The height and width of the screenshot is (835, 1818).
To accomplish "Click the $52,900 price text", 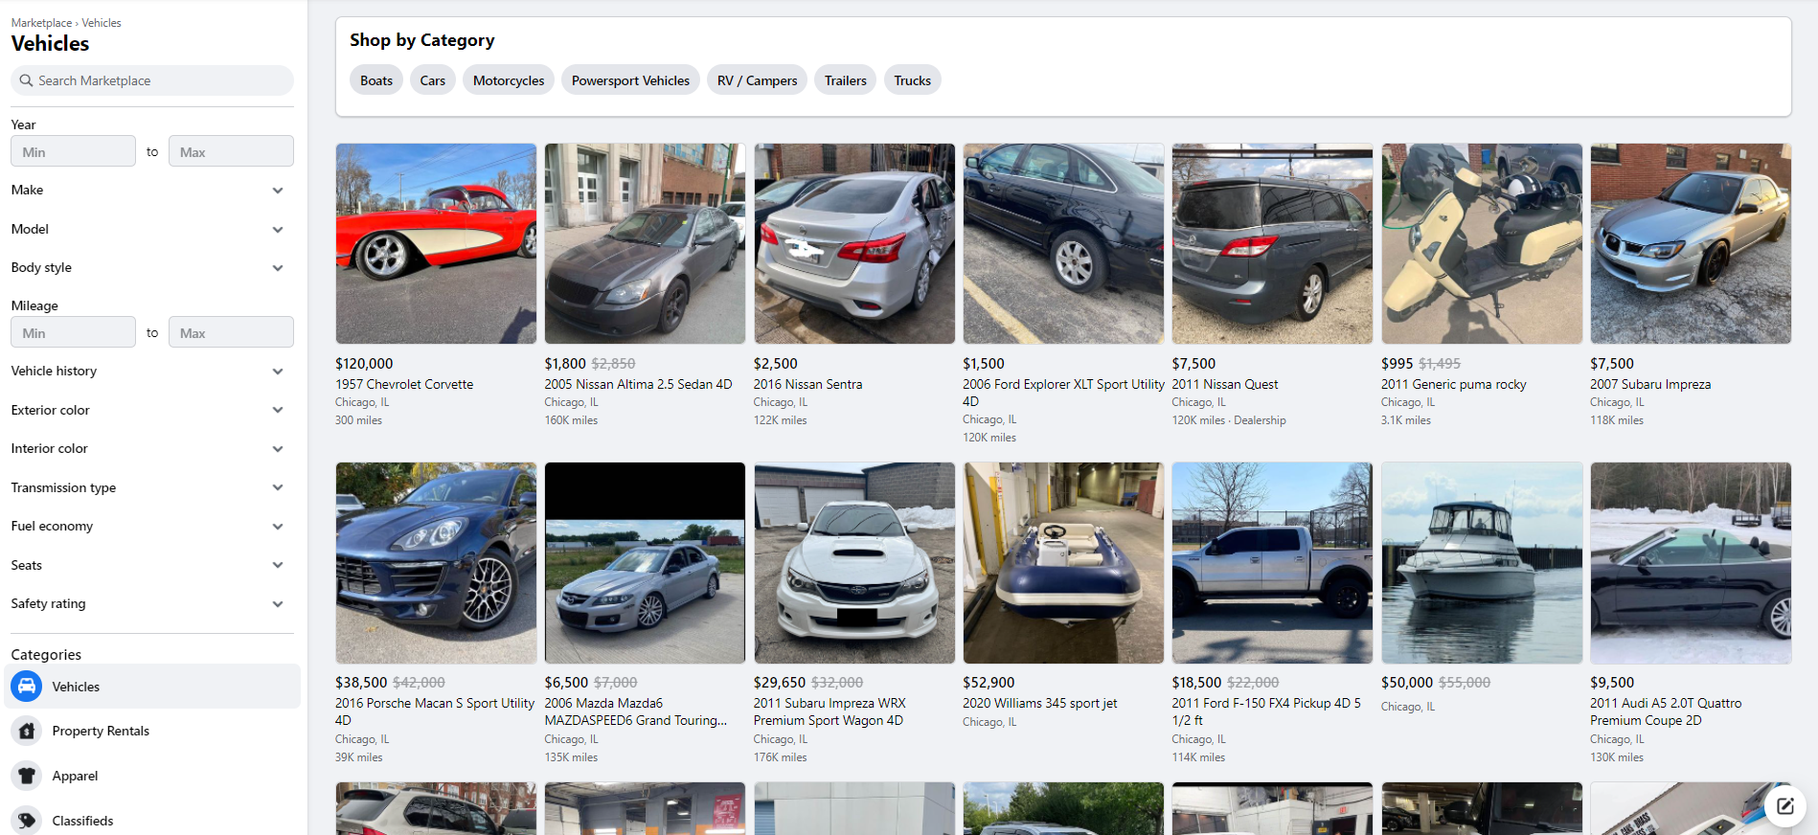I will (989, 683).
